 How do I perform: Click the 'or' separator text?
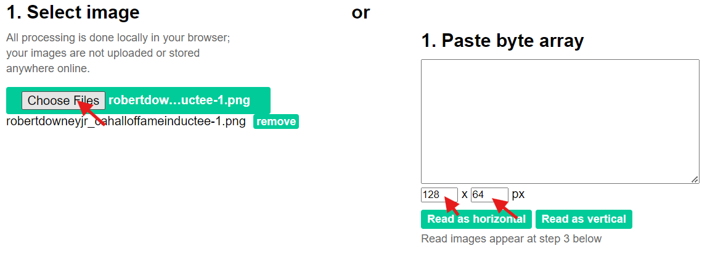coord(361,12)
